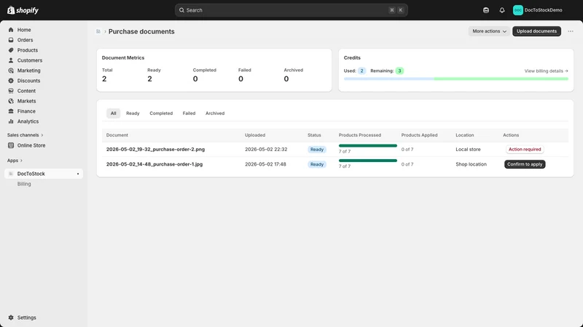Open purchase-order-2.png document
583x327 pixels.
click(x=155, y=149)
